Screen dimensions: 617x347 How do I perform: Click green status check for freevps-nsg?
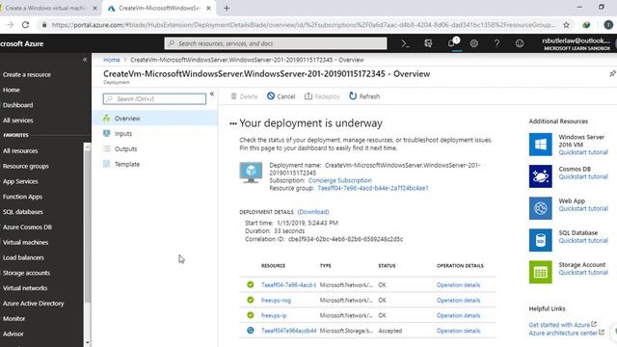[x=251, y=300]
